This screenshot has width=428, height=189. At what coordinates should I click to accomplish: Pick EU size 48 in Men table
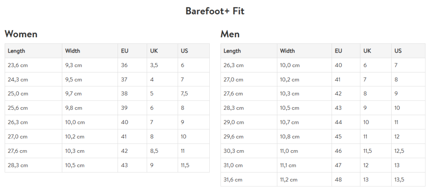click(x=339, y=180)
